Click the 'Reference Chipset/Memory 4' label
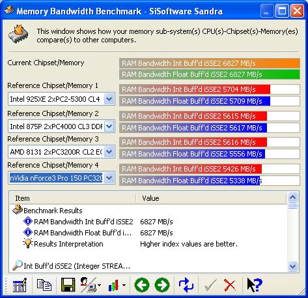 (x=53, y=165)
